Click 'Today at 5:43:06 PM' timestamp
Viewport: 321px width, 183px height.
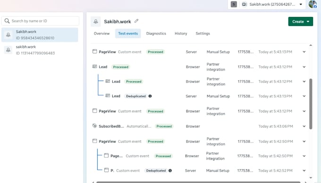[276, 126]
